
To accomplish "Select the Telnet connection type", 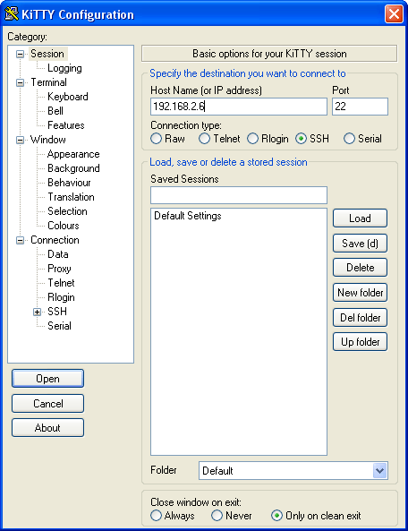I will coord(204,139).
